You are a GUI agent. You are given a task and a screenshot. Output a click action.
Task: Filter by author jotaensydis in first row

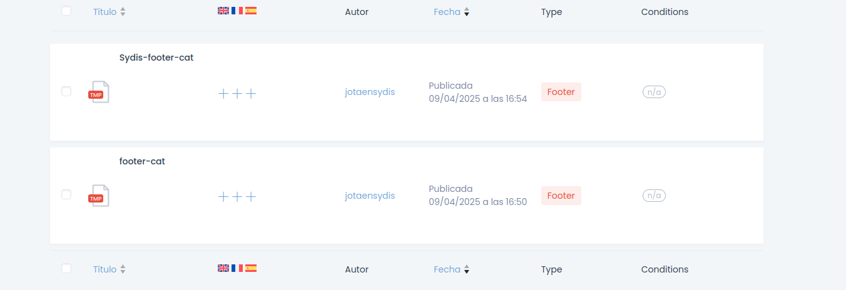tap(370, 92)
